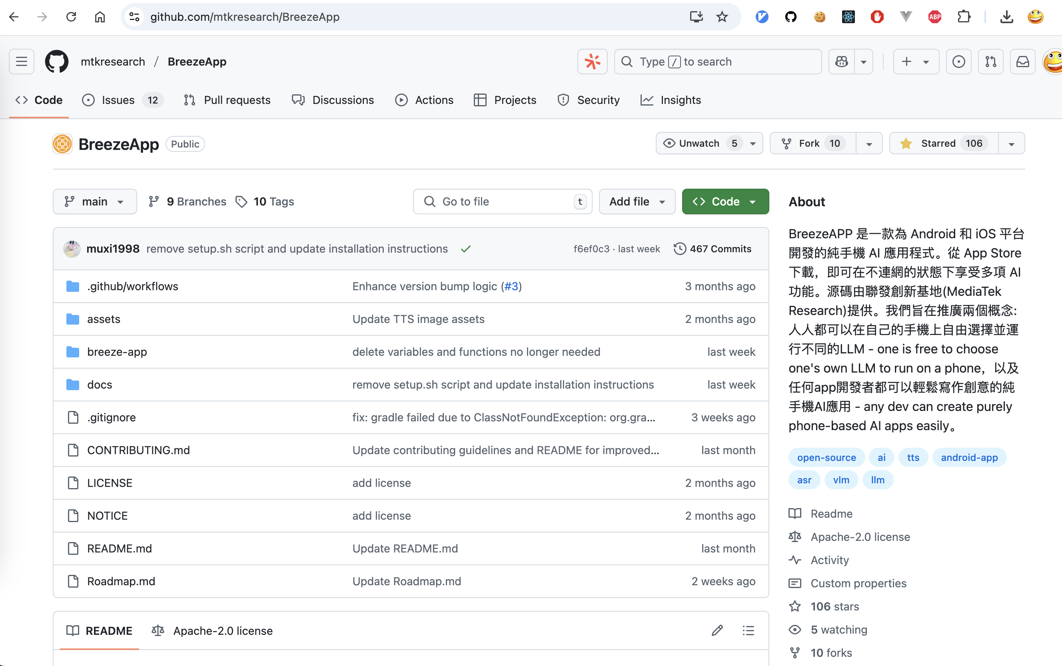Open the green Code dropdown button
This screenshot has height=666, width=1062.
[x=725, y=202]
